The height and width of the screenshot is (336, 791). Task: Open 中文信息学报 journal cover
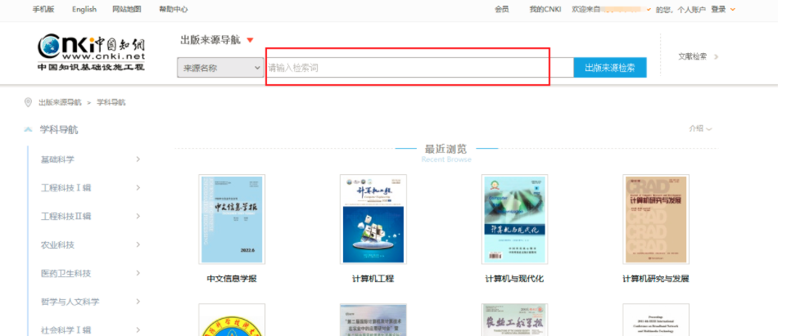pos(232,219)
